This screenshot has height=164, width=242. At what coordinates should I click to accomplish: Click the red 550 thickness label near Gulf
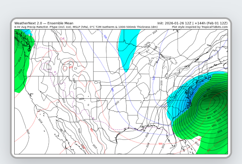tap(160, 144)
